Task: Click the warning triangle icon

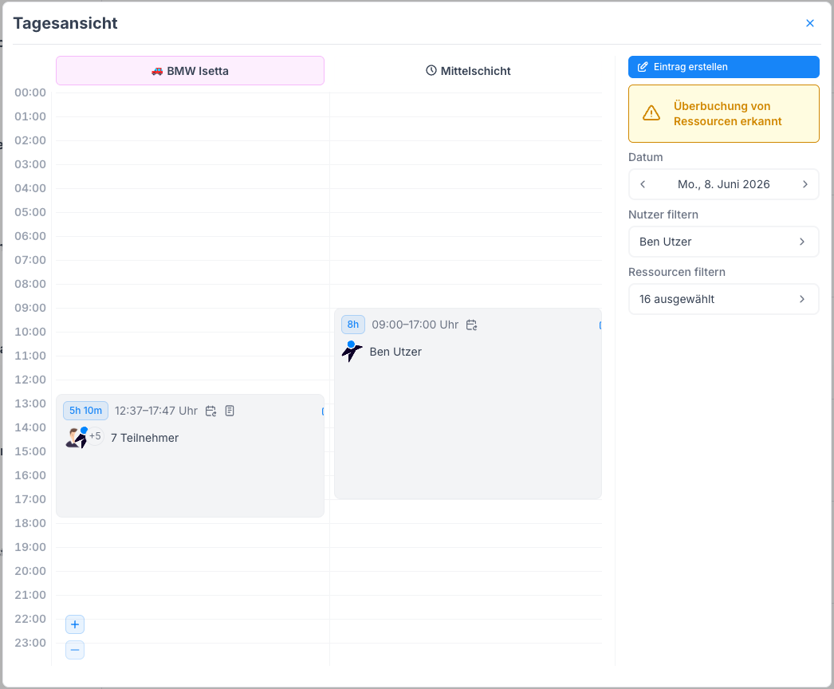Action: [x=651, y=113]
